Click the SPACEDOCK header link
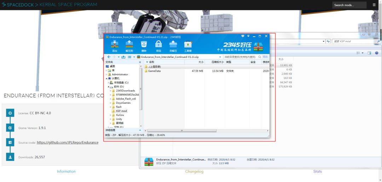 tap(20, 5)
